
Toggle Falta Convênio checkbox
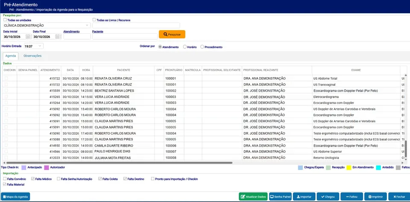pos(5,179)
